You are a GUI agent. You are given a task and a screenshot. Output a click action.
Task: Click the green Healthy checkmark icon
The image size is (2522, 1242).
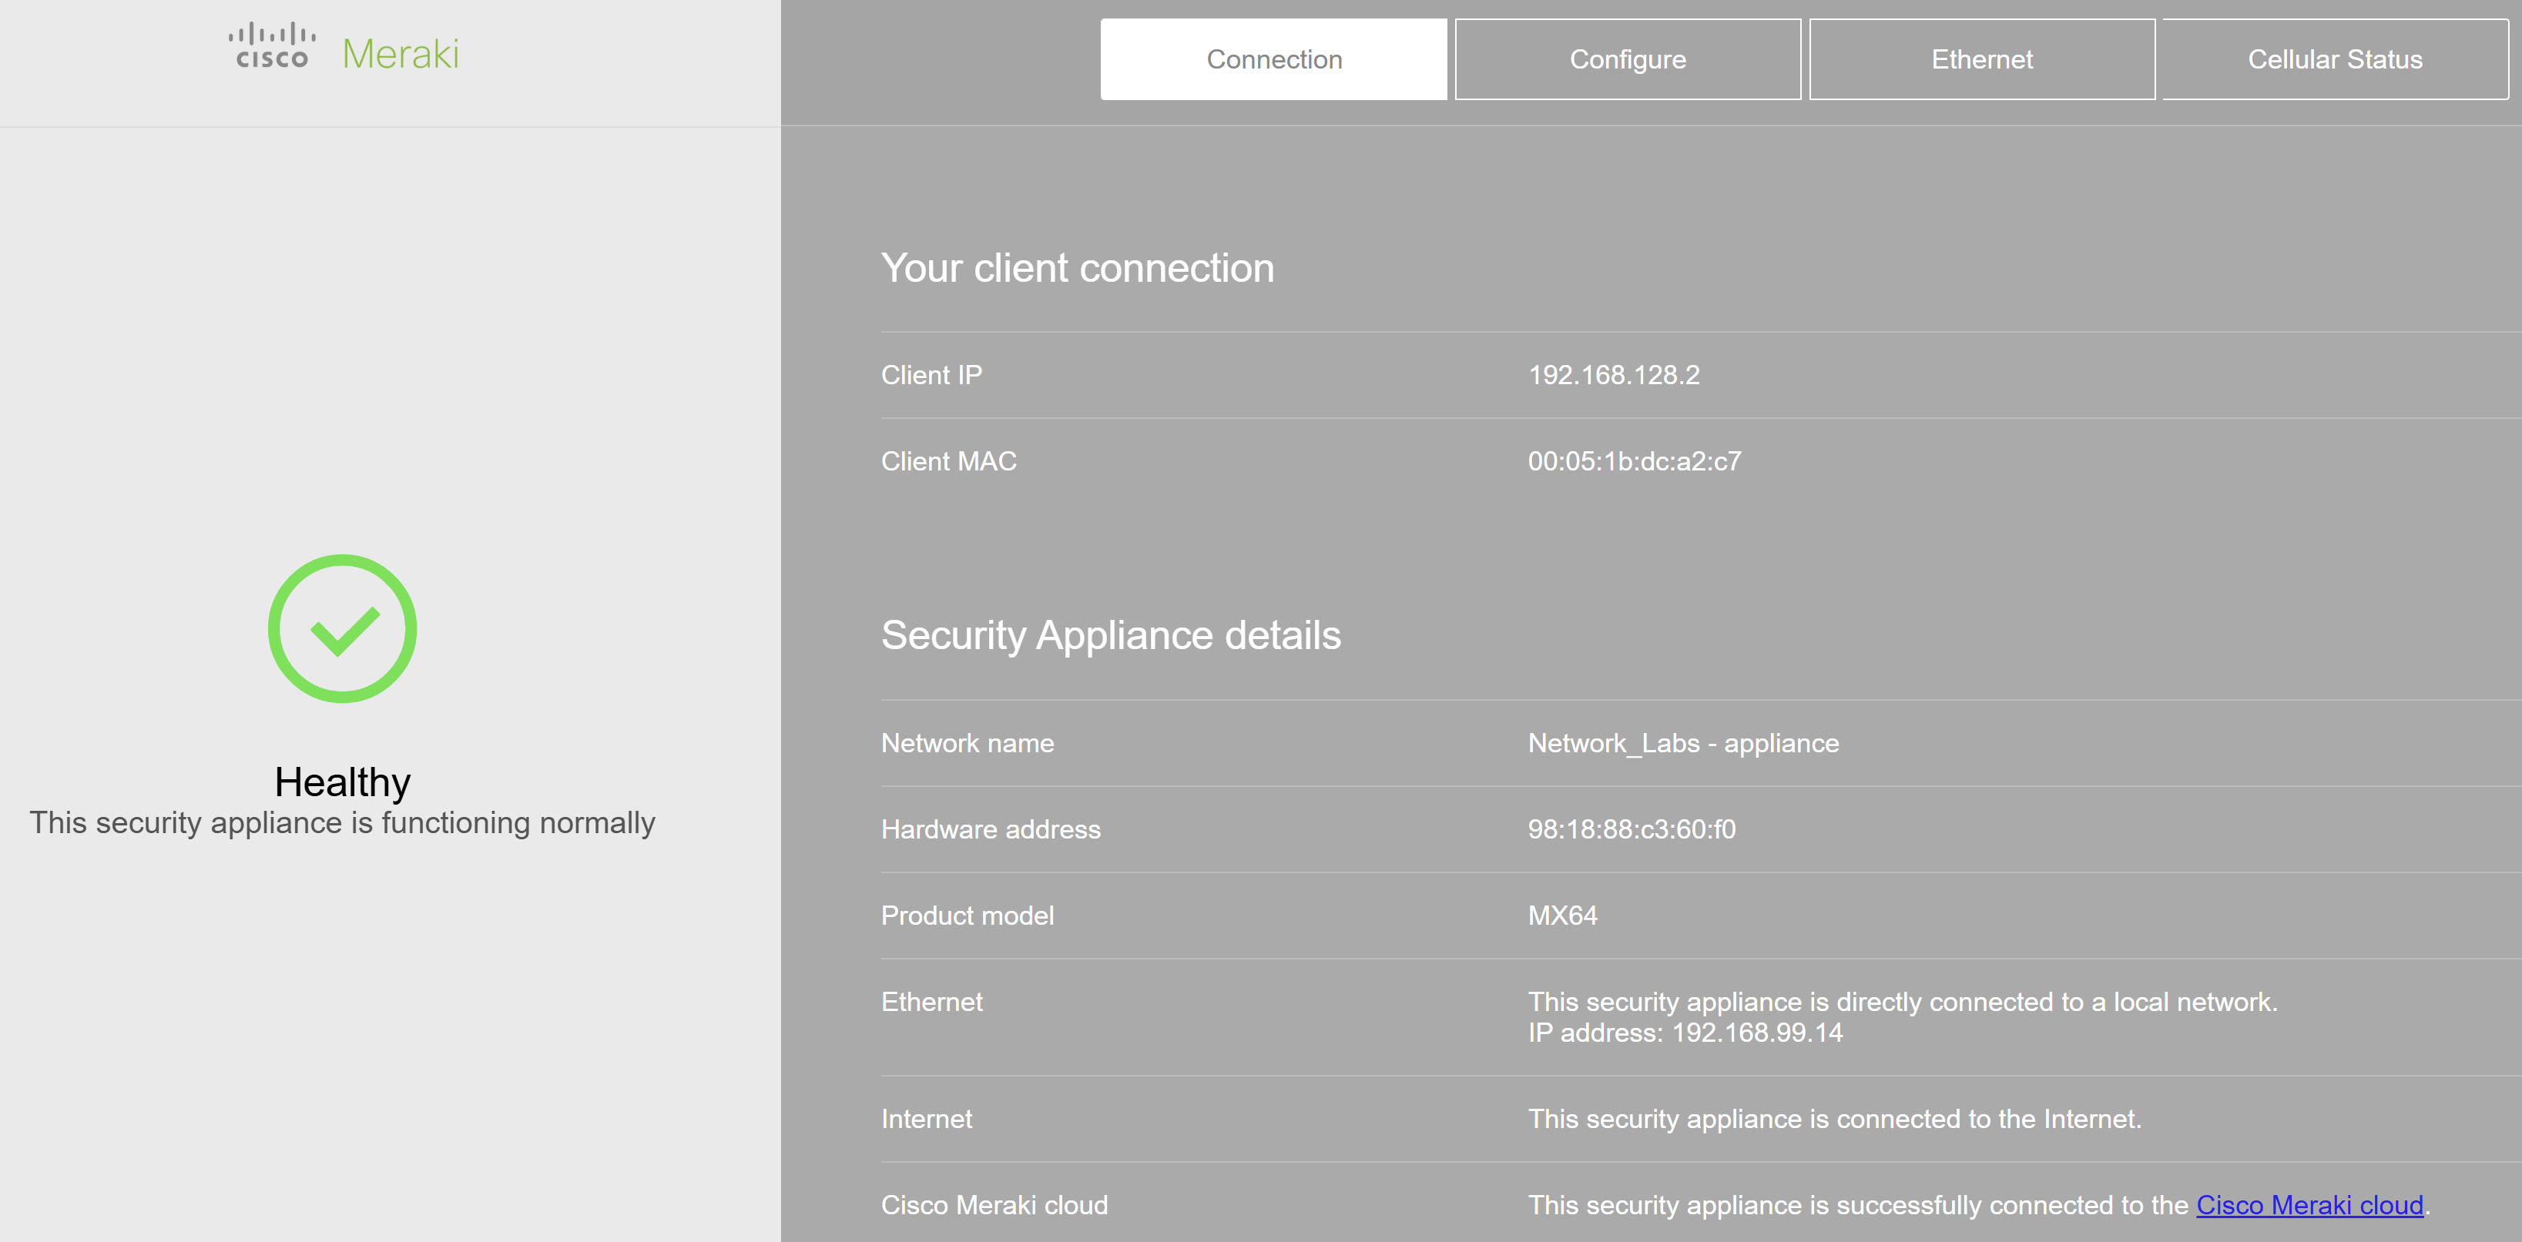[x=343, y=628]
